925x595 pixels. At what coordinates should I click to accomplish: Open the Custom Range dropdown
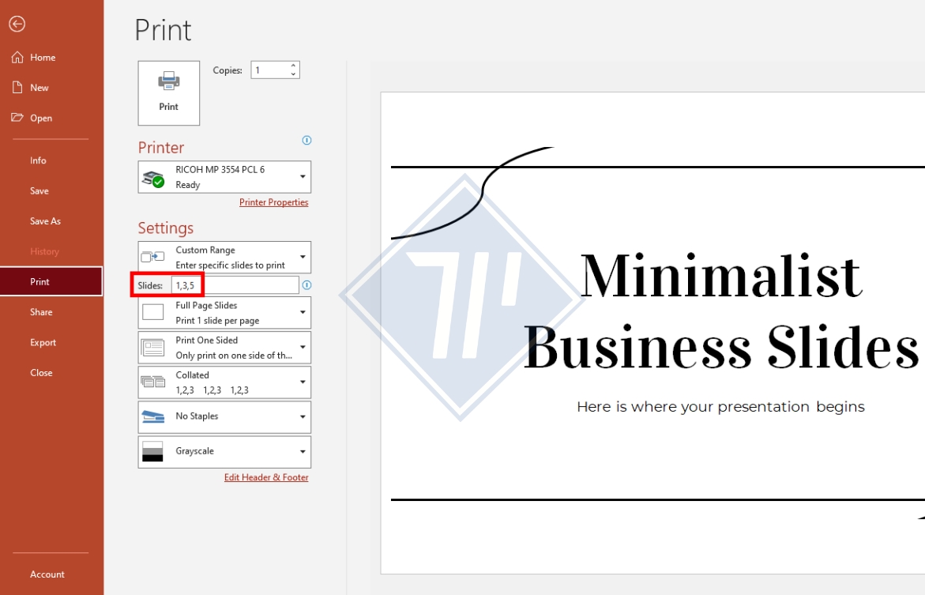point(303,258)
